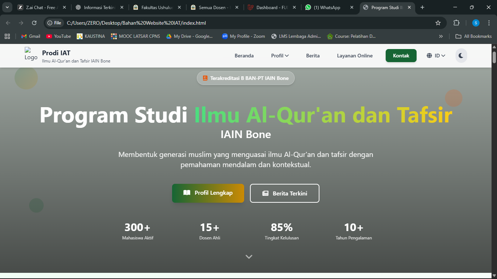
Task: Open Chrome Extensions puzzle icon
Action: pyautogui.click(x=456, y=23)
